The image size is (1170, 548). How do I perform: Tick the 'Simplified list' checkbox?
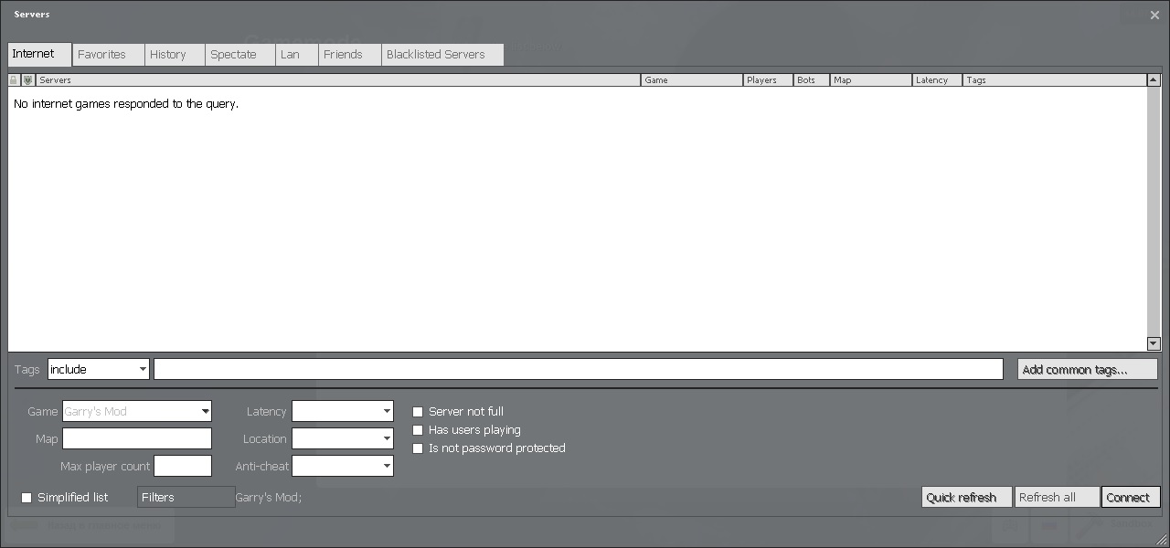pos(27,498)
